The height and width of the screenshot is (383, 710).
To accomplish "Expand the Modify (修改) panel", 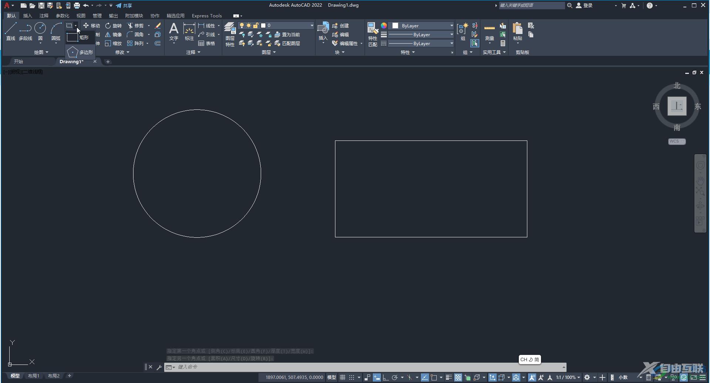I will (122, 52).
